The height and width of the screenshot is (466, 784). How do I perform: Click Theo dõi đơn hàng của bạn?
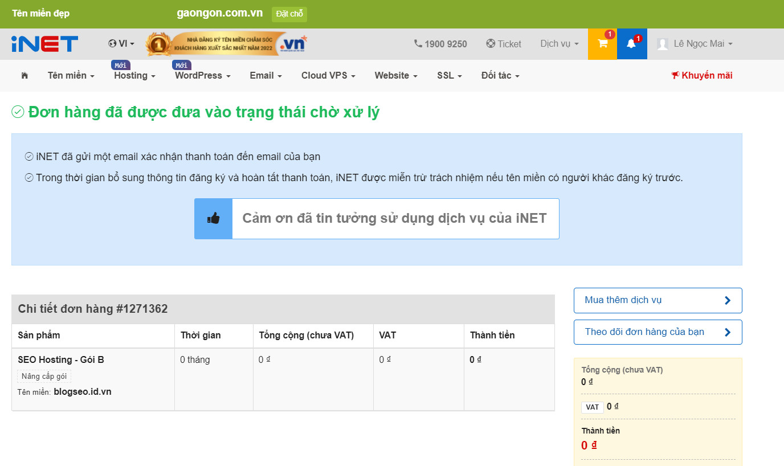[658, 332]
